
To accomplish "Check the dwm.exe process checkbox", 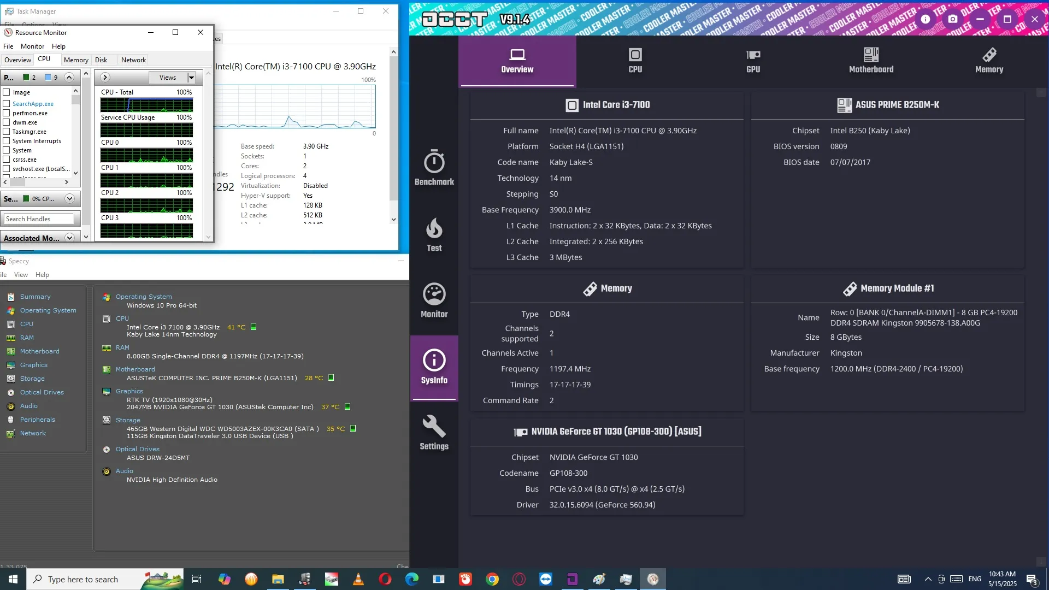I will 7,122.
